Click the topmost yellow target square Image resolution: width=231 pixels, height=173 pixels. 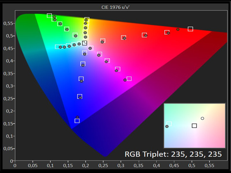click(87, 19)
